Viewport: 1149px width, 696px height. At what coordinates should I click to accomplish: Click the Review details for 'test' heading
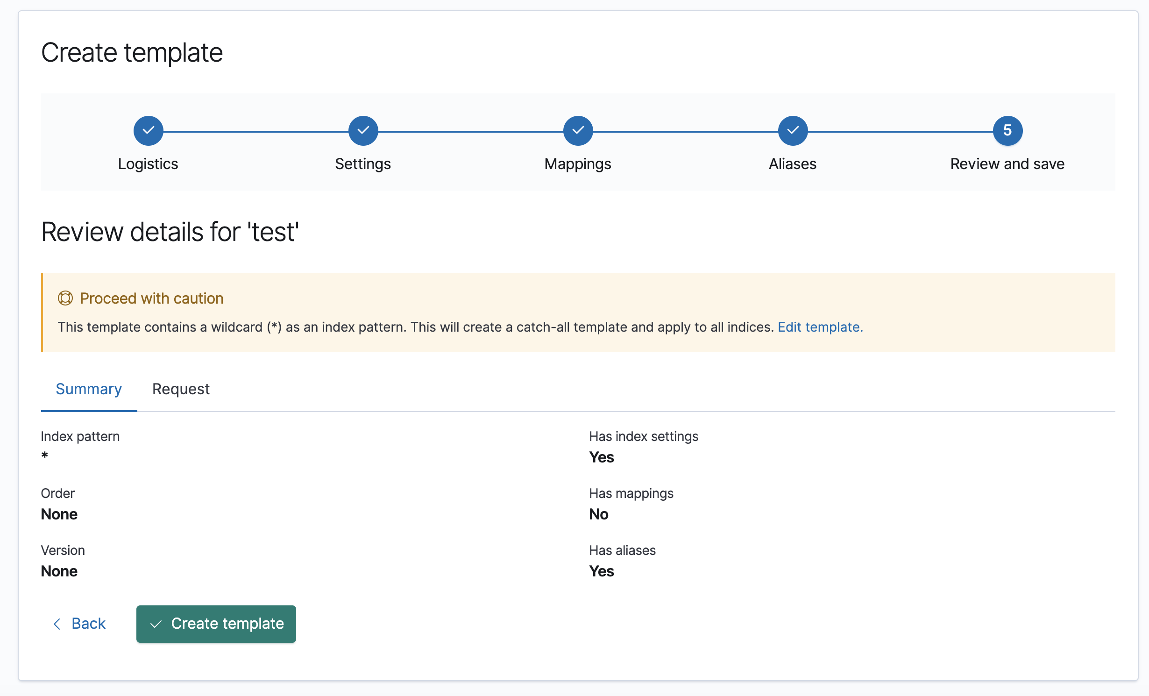click(170, 232)
